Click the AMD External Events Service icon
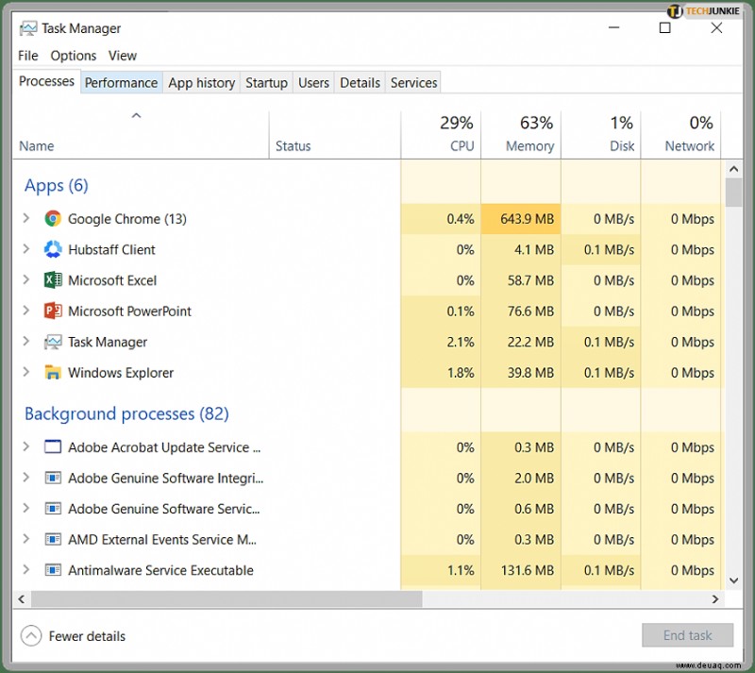This screenshot has width=755, height=673. click(53, 540)
